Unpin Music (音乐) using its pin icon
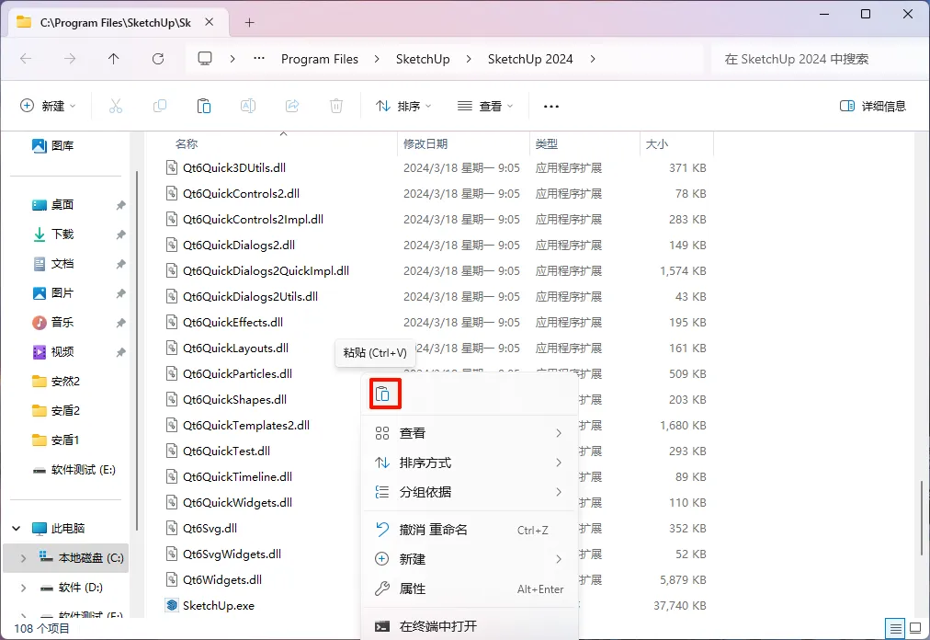This screenshot has height=640, width=930. [x=121, y=323]
